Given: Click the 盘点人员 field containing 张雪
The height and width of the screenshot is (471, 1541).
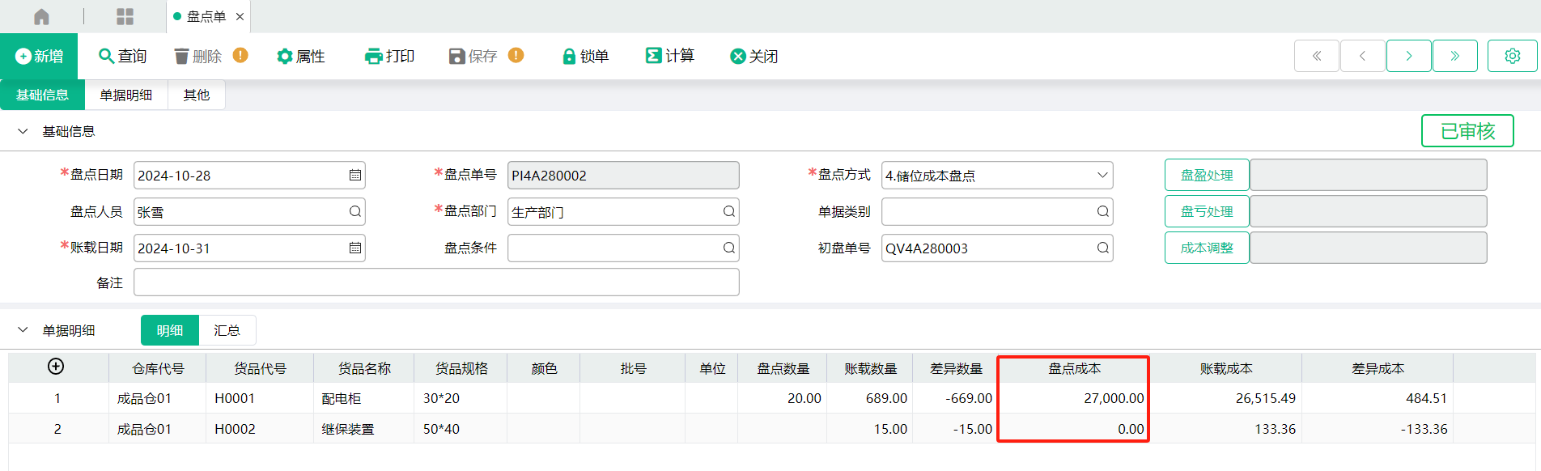Looking at the screenshot, I should tap(249, 212).
